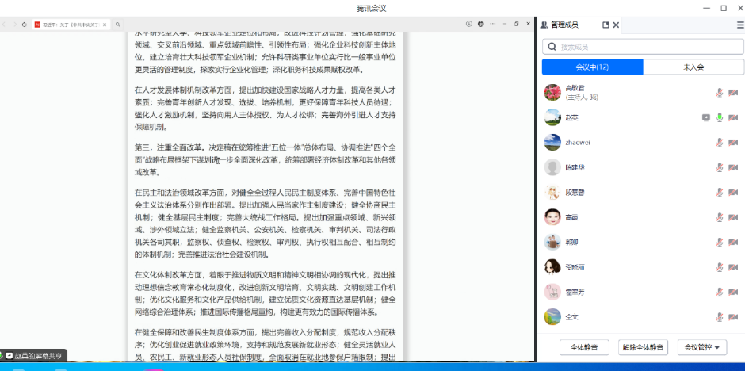Mute 赵英's active green microphone
745x371 pixels.
click(720, 117)
